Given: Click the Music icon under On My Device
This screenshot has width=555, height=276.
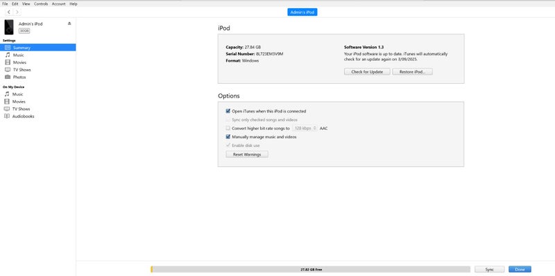Looking at the screenshot, I should 7,94.
